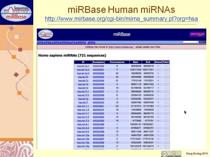The height and width of the screenshot is (157, 210).
Task: Check the Fetch box for hsa-let-7a-1
Action: (166, 66)
